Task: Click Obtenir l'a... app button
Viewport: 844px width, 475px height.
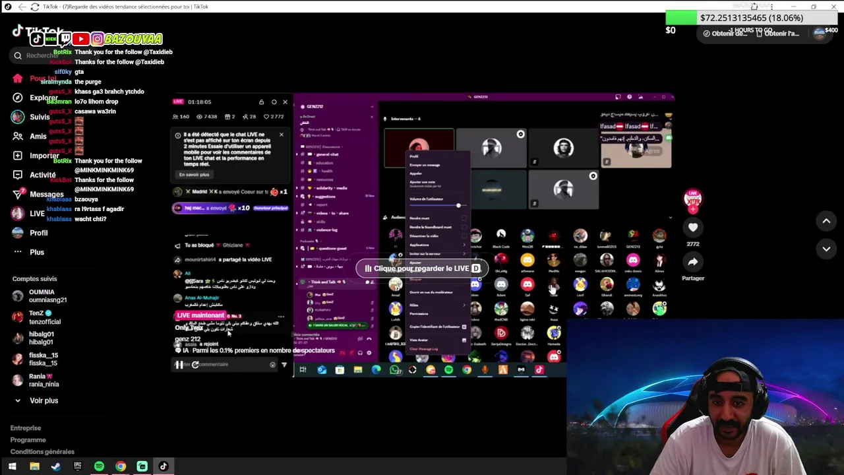Action: [x=777, y=34]
